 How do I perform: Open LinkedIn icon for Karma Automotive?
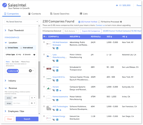[57, 100]
